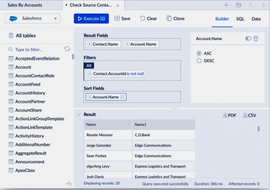The height and width of the screenshot is (190, 270).
Task: Click the plus icon to add new tab
Action: click(x=226, y=5)
